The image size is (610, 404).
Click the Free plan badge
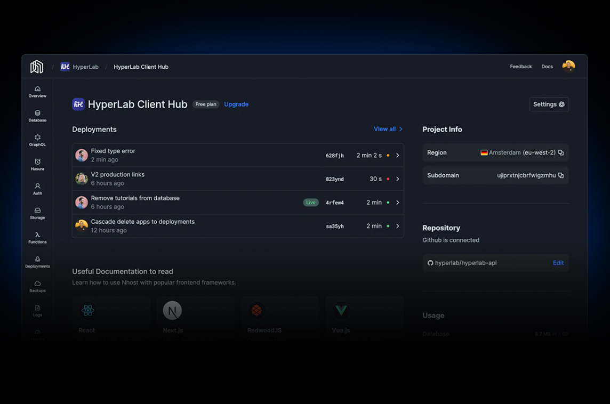tap(206, 104)
